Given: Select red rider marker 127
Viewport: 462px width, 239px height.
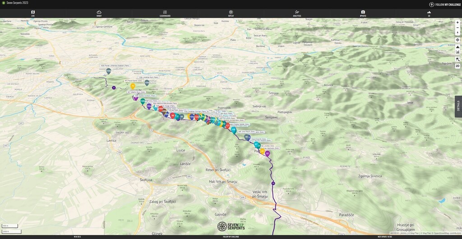Looking at the screenshot, I should point(227,126).
